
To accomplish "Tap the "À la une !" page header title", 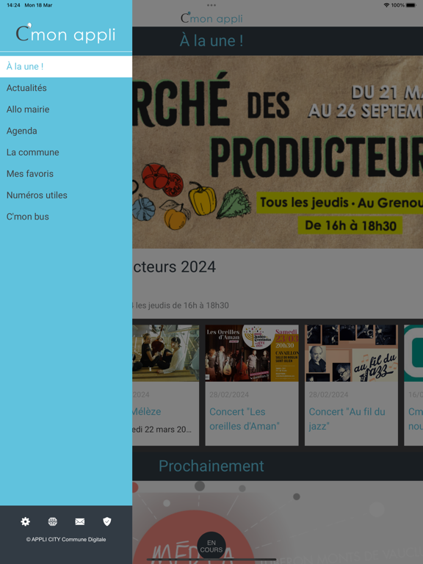I will click(211, 40).
